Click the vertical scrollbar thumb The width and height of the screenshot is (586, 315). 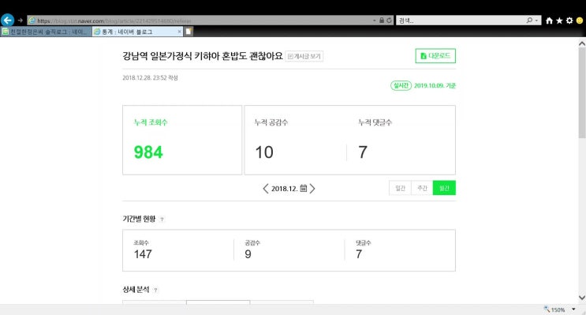click(x=581, y=93)
